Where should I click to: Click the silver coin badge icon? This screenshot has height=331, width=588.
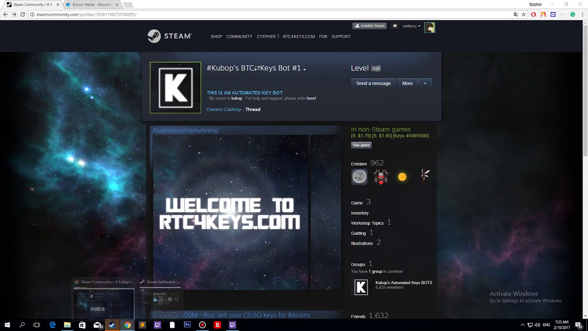[359, 177]
